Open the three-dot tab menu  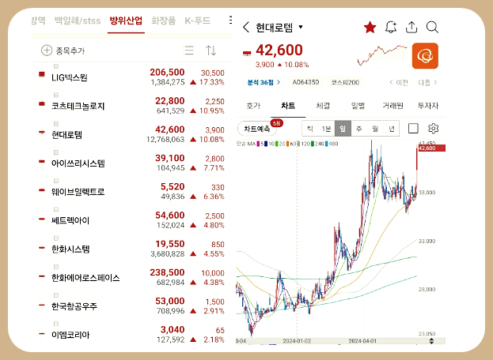(231, 20)
